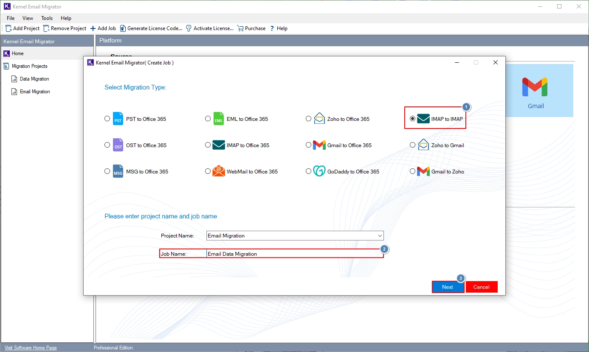Click the Help question mark toolbar icon

(x=272, y=28)
